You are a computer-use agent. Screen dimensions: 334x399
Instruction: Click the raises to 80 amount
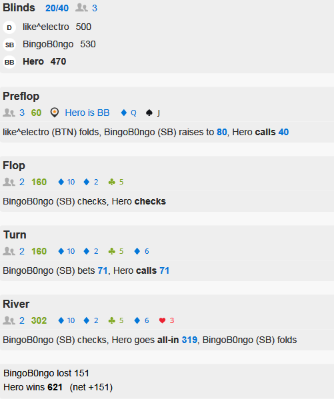click(x=222, y=132)
